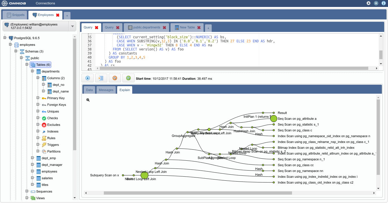This screenshot has width=388, height=203.
Task: Expand the Sequences node
Action: pyautogui.click(x=27, y=191)
